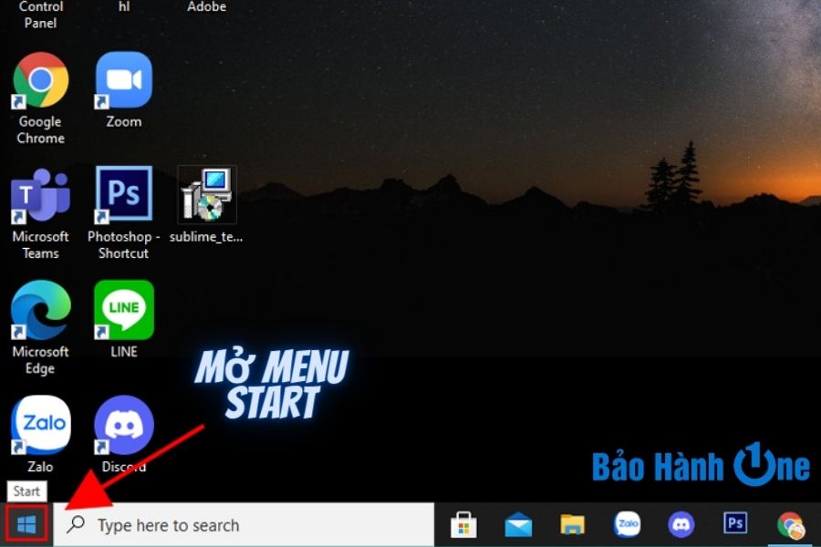Click the Zalo desktop shortcut
Image resolution: width=821 pixels, height=547 pixels.
tap(40, 426)
